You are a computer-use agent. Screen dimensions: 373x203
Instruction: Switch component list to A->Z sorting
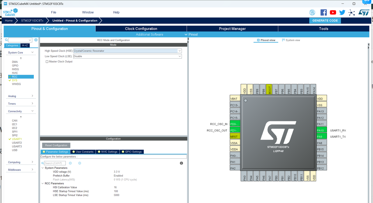(x=25, y=45)
